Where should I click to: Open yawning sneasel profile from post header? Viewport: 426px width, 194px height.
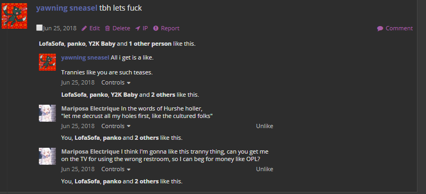coord(67,8)
